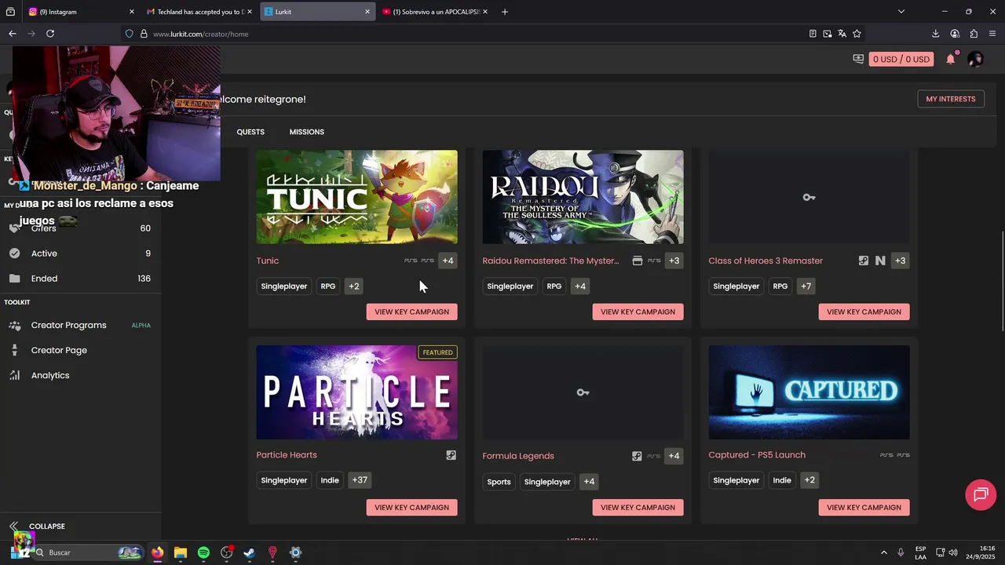The width and height of the screenshot is (1005, 565).
Task: Open the browser translate page icon
Action: pyautogui.click(x=842, y=34)
